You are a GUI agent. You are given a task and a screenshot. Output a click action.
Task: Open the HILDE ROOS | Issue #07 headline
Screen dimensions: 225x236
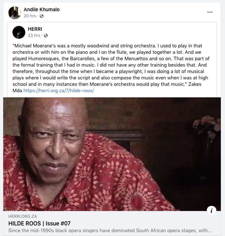point(39,224)
